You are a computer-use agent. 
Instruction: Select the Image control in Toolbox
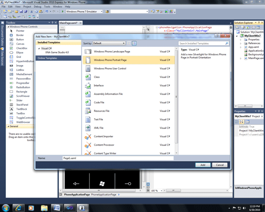(x=20, y=65)
